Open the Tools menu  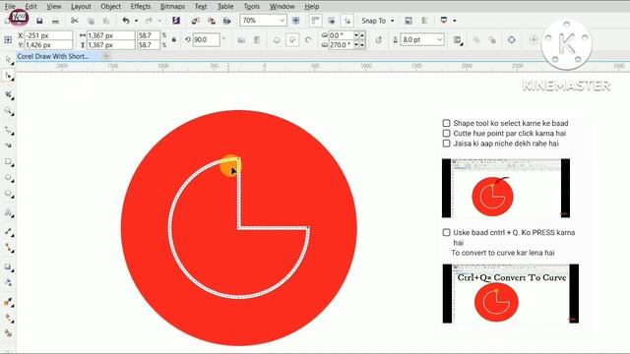(252, 7)
